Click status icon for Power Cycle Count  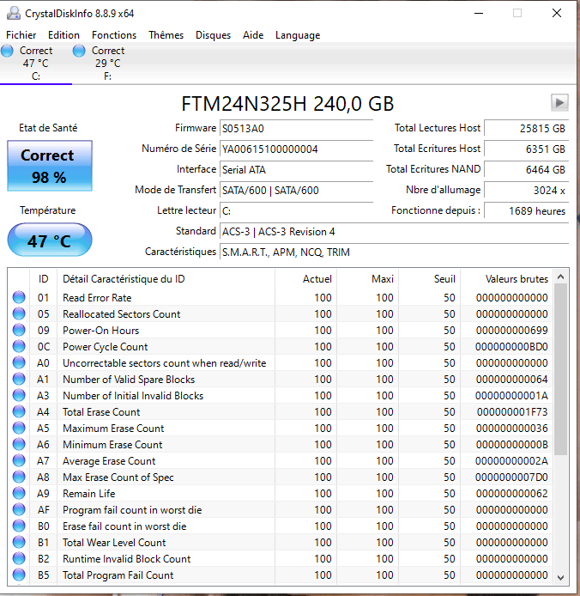(x=19, y=346)
